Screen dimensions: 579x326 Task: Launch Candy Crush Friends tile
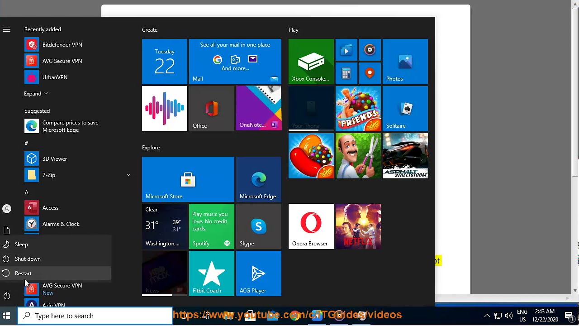[x=358, y=109]
